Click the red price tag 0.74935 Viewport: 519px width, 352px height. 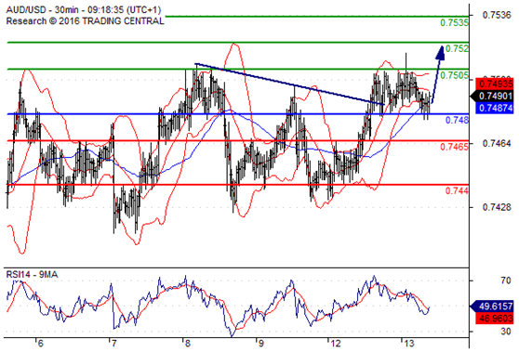(x=495, y=84)
